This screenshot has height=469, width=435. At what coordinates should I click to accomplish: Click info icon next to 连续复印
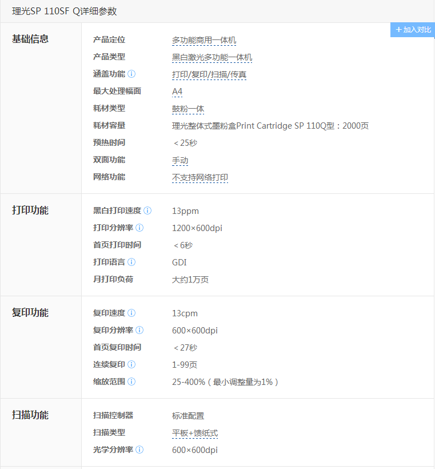pyautogui.click(x=131, y=364)
